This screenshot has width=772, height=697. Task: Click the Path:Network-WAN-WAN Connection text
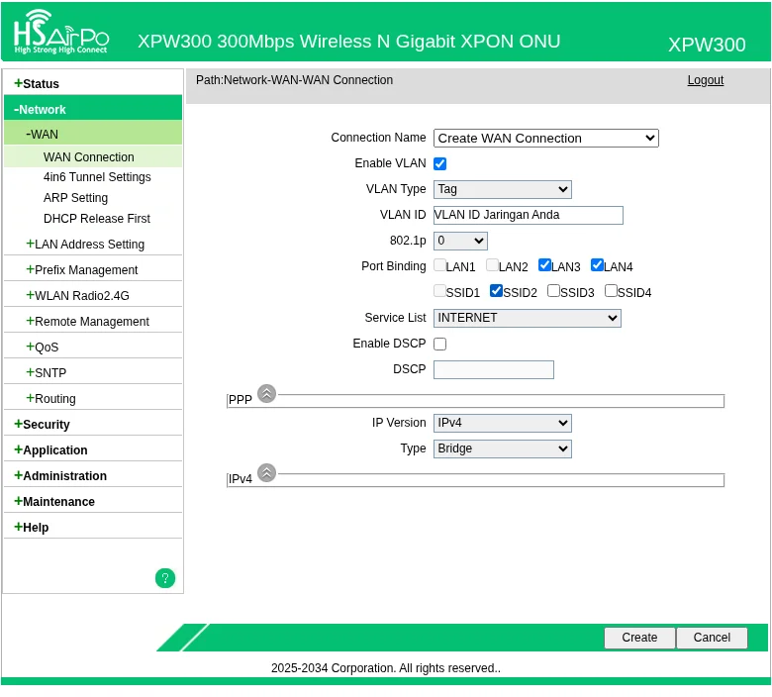[x=294, y=80]
